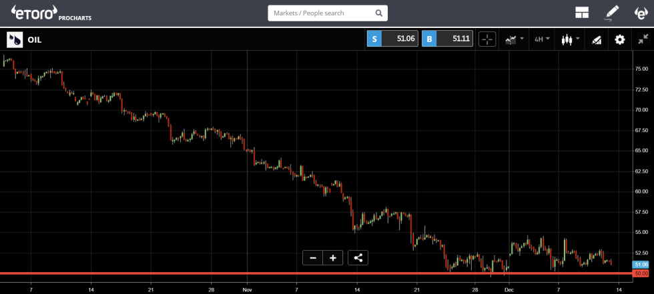The height and width of the screenshot is (294, 654).
Task: Collapse chart with the shrink arrows icon
Action: click(x=642, y=39)
